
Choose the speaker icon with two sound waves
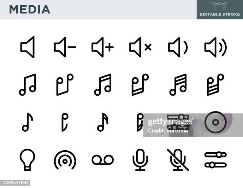216,47
